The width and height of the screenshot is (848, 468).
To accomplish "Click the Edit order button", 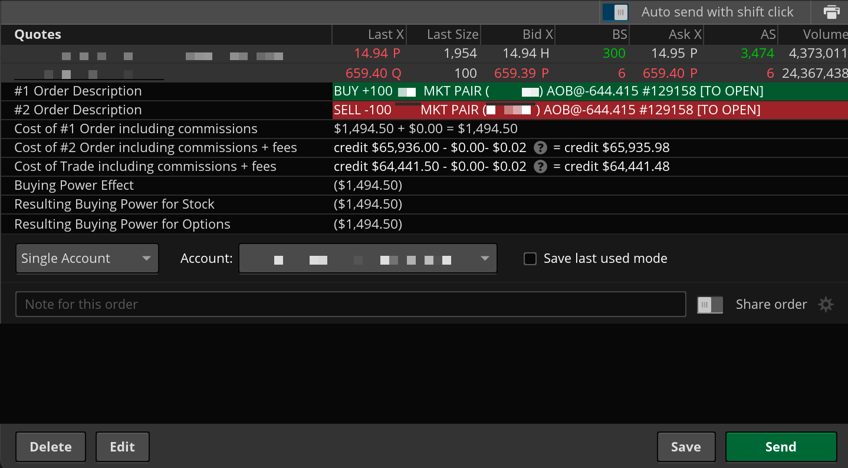I will click(x=122, y=447).
